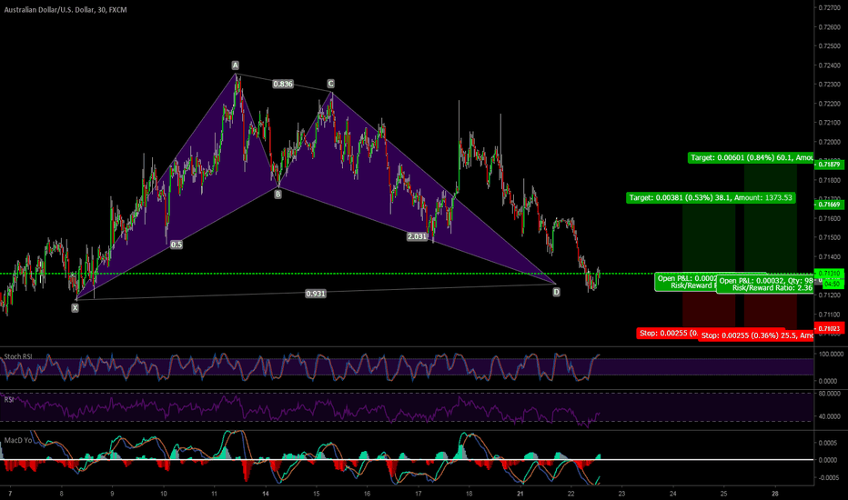This screenshot has width=848, height=500.
Task: Click the RSI indicator pane label
Action: (x=9, y=399)
